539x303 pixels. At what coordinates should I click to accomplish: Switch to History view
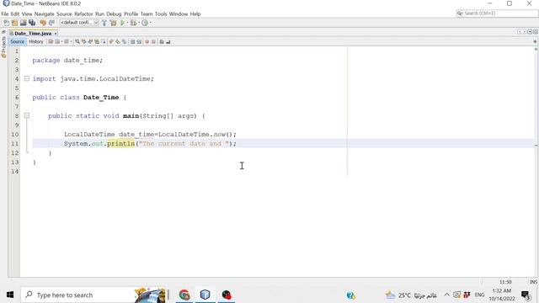36,41
